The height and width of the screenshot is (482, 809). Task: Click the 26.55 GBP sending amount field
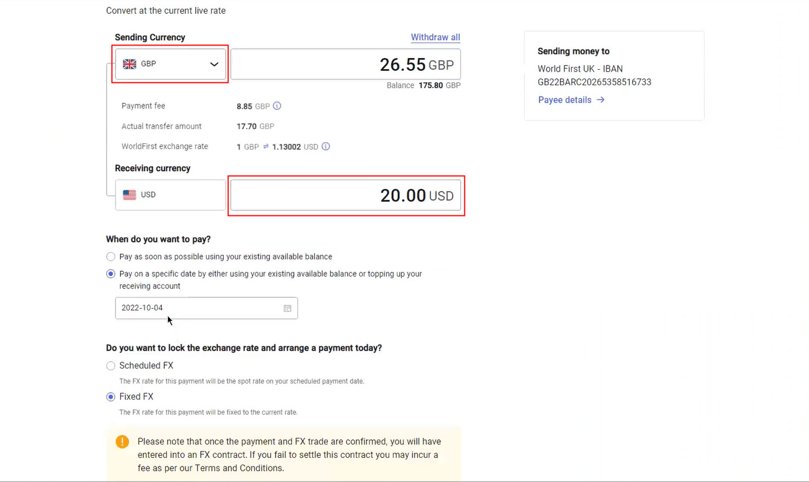(345, 64)
